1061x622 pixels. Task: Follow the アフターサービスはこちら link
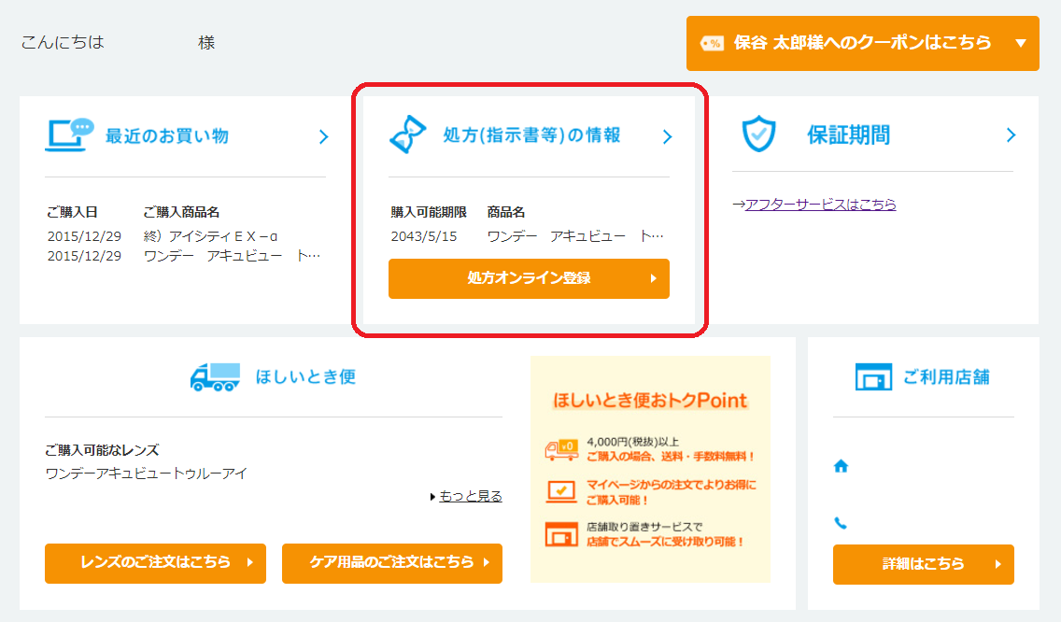pos(820,205)
